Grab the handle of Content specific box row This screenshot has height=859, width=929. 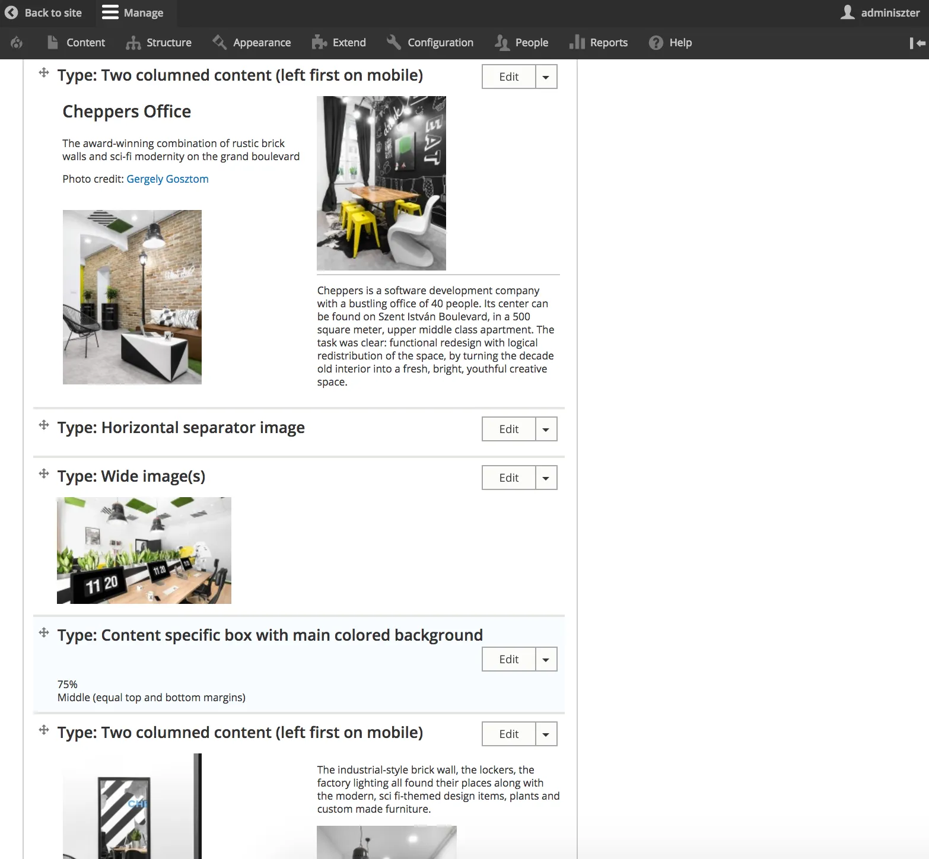44,633
